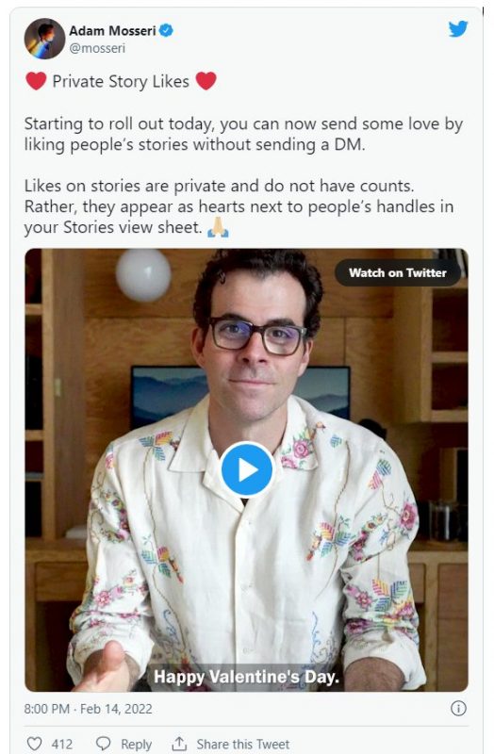The width and height of the screenshot is (494, 754).
Task: Click the Twitter bird logo
Action: coord(458,29)
